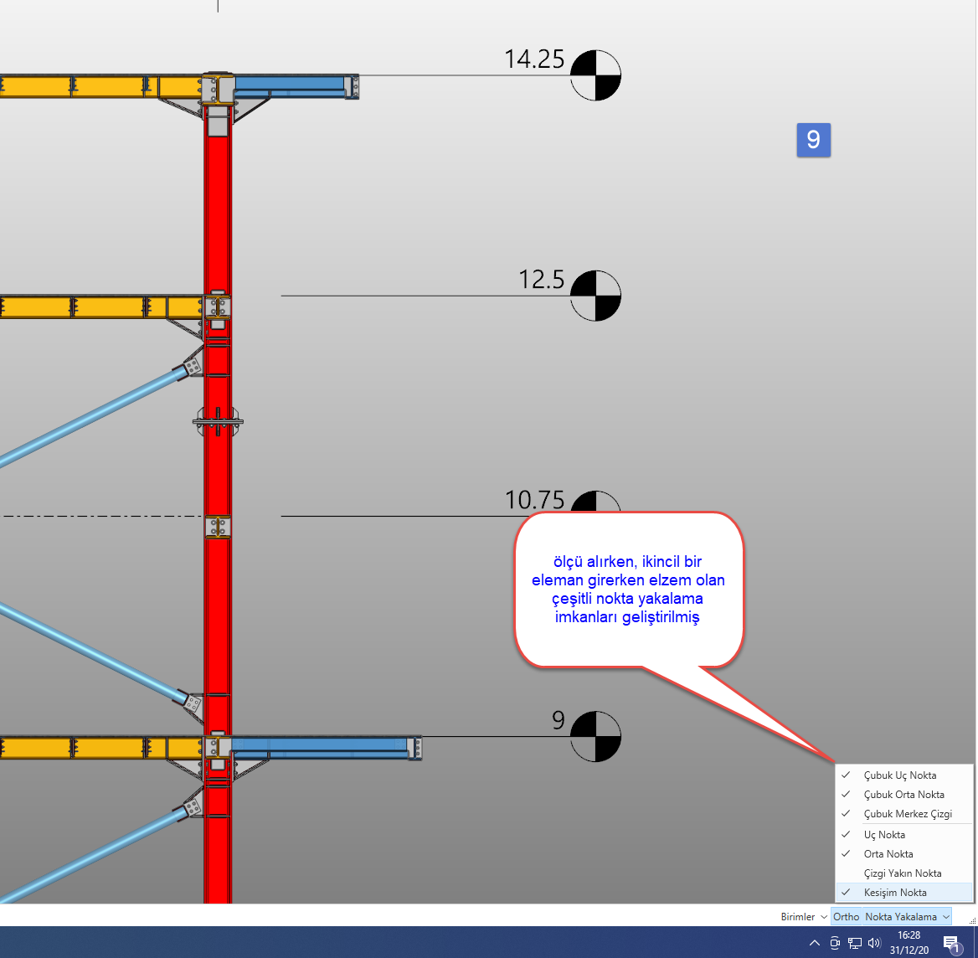Open the Windows notification center icon
This screenshot has height=958, width=978.
coord(950,943)
